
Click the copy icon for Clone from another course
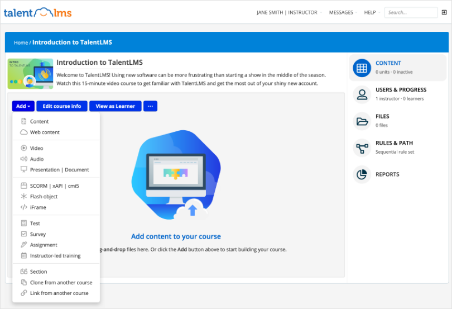pos(24,282)
